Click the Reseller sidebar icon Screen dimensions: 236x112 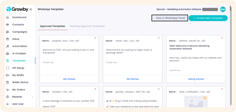tap(7, 97)
